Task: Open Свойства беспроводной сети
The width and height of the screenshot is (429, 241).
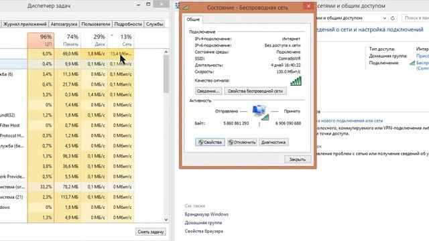Action: [x=255, y=91]
